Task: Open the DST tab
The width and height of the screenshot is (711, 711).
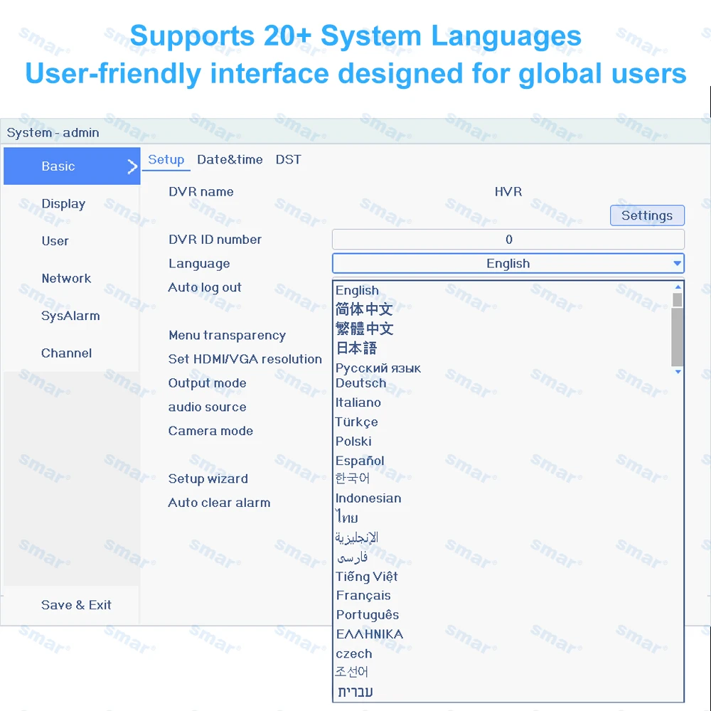Action: click(x=289, y=159)
